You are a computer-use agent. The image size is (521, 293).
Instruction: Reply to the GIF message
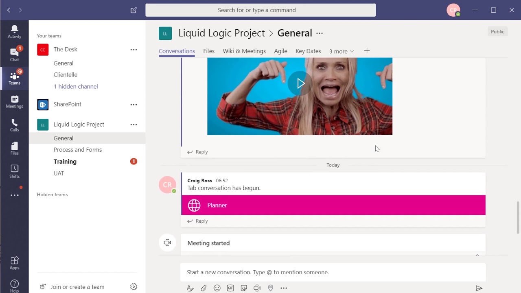[198, 152]
